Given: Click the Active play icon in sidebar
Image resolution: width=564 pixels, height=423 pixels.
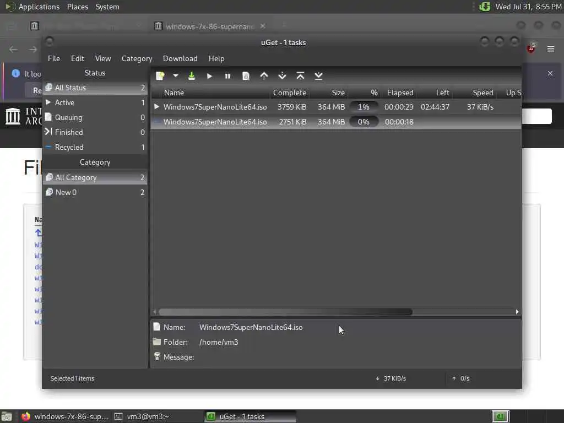Looking at the screenshot, I should (48, 102).
